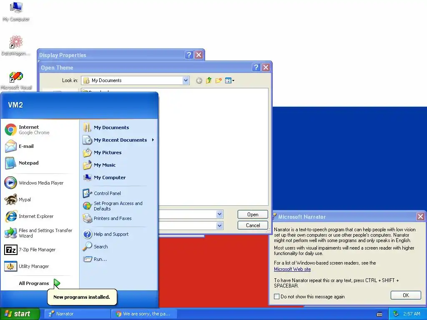427x320 pixels.
Task: Click Cancel in Open Theme dialog
Action: [253, 225]
